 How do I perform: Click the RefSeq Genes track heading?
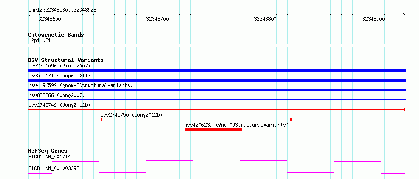48,151
